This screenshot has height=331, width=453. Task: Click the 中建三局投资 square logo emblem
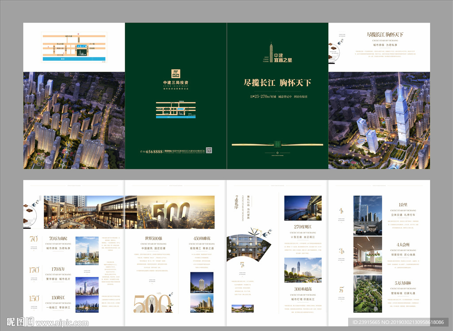click(x=176, y=74)
